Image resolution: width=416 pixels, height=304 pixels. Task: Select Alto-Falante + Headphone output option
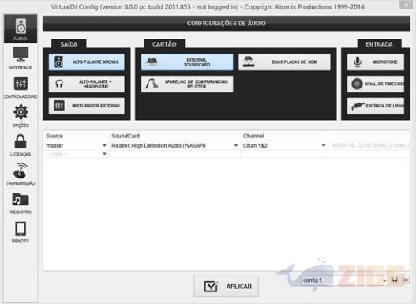tap(87, 84)
